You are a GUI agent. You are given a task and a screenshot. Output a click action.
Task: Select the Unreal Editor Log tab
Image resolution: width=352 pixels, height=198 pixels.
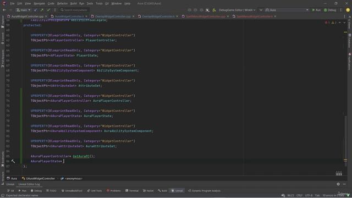coord(29,184)
